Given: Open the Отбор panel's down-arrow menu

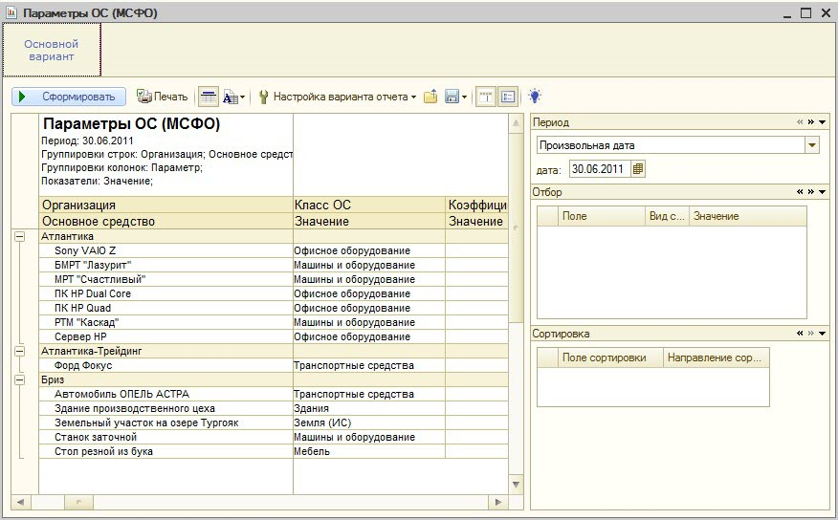Looking at the screenshot, I should point(823,192).
